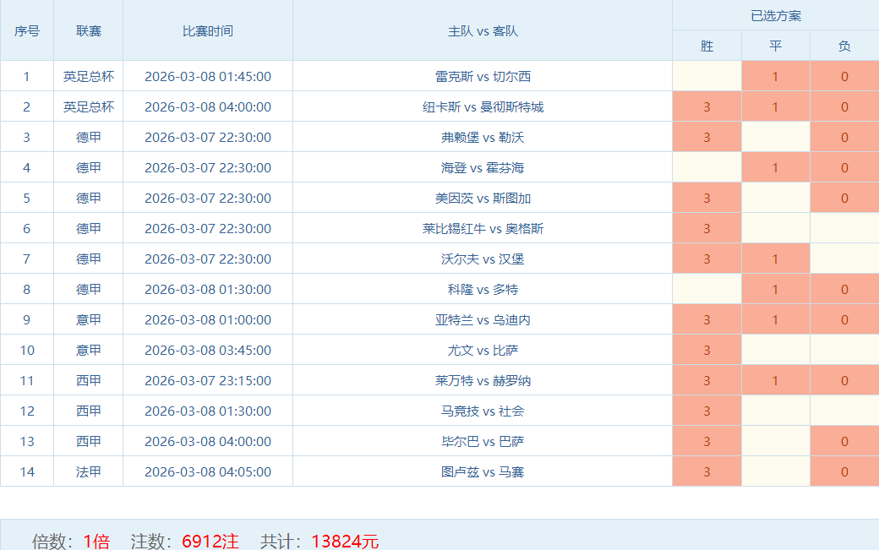This screenshot has height=550, width=879.
Task: Toggle win pick for 图卢兹 vs 马赛
Action: pyautogui.click(x=707, y=471)
